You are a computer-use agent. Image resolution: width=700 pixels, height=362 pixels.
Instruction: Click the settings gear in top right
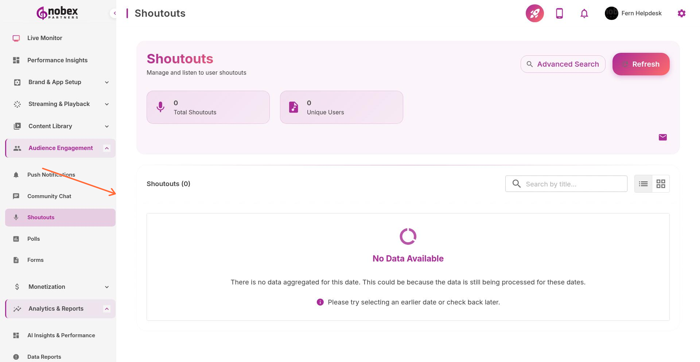[681, 13]
